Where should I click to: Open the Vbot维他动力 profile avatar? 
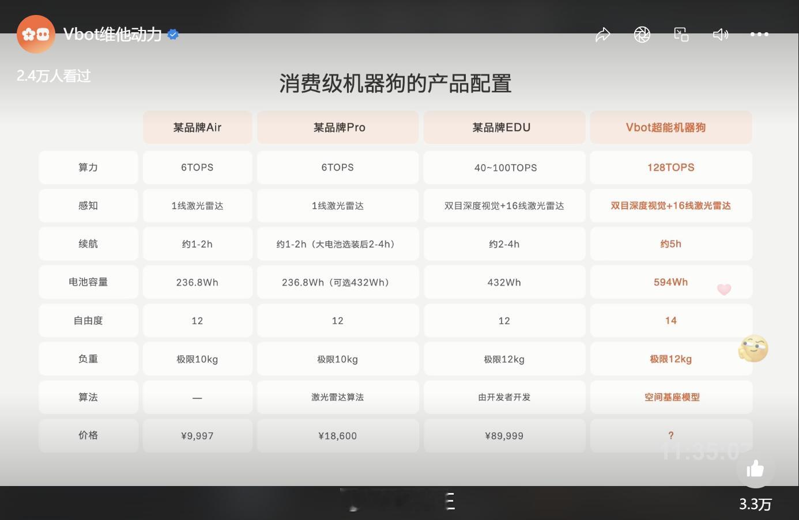point(36,35)
